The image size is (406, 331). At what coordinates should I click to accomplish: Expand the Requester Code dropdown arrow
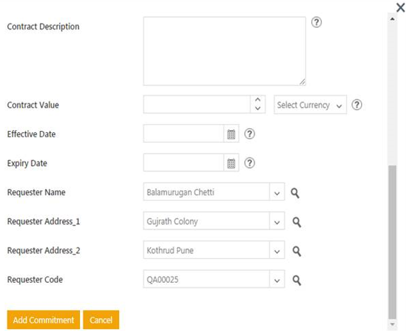276,280
